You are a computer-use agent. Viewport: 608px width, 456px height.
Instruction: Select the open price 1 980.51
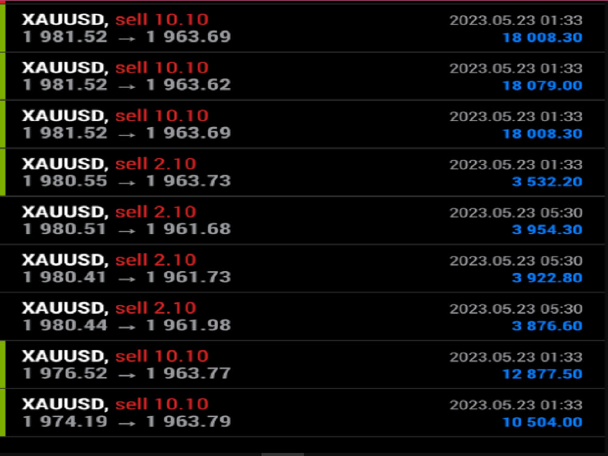64,229
